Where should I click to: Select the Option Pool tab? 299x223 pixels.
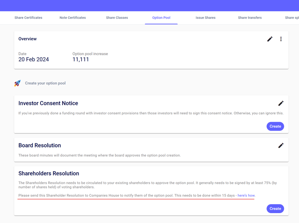tap(161, 18)
